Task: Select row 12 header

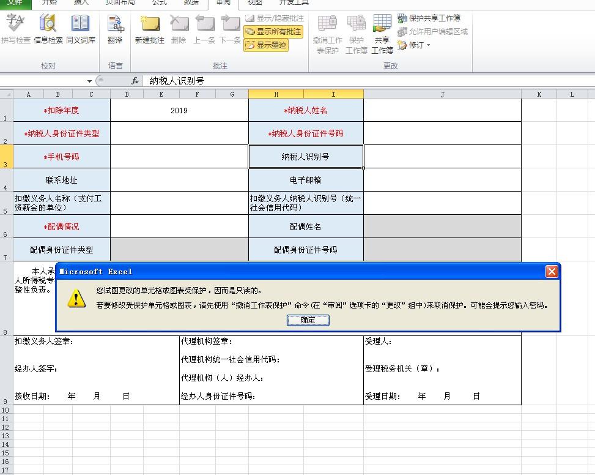Action: [7, 427]
